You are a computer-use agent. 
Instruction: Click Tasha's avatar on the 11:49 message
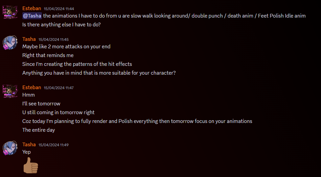coord(10,148)
